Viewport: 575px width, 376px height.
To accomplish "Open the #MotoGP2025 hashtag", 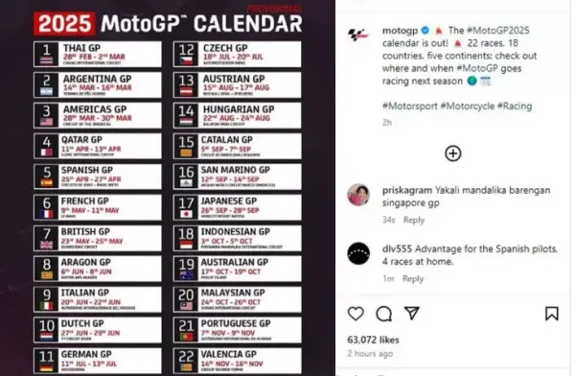I will pyautogui.click(x=498, y=30).
